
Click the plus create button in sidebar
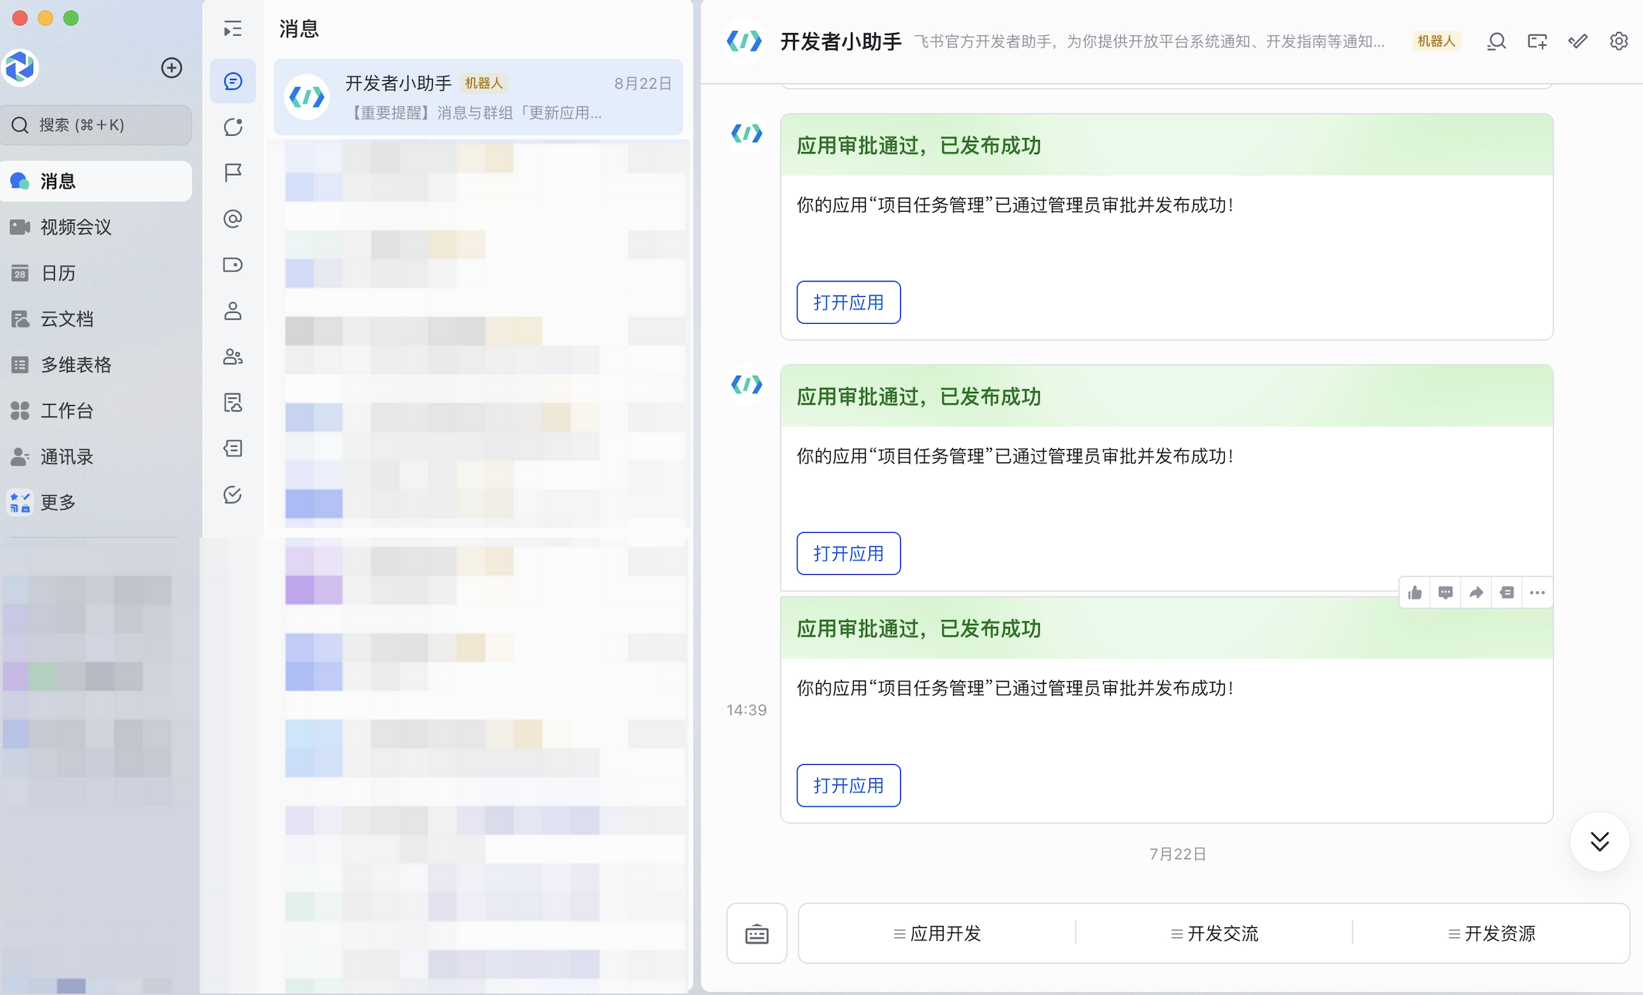(x=172, y=68)
